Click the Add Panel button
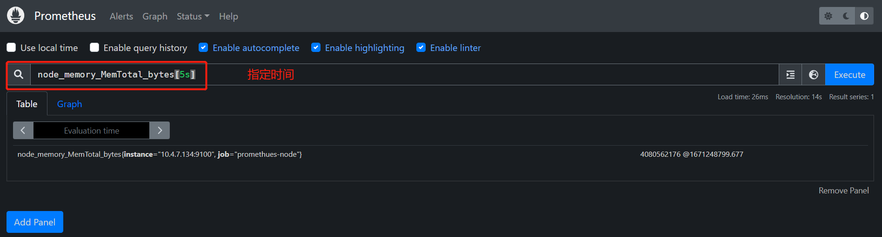Image resolution: width=882 pixels, height=237 pixels. [x=35, y=222]
